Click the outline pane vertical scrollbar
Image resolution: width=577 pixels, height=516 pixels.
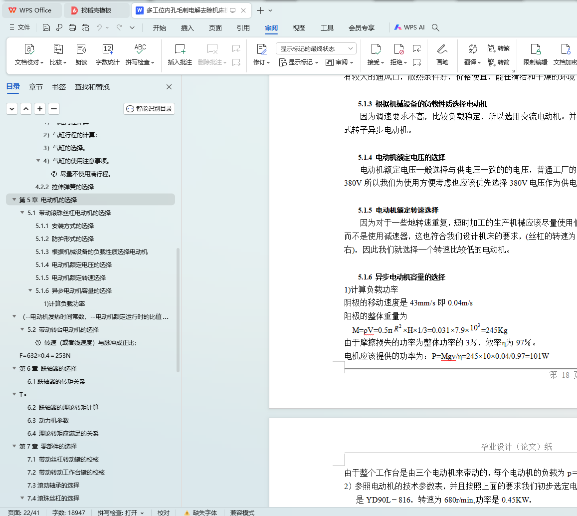coord(178,310)
